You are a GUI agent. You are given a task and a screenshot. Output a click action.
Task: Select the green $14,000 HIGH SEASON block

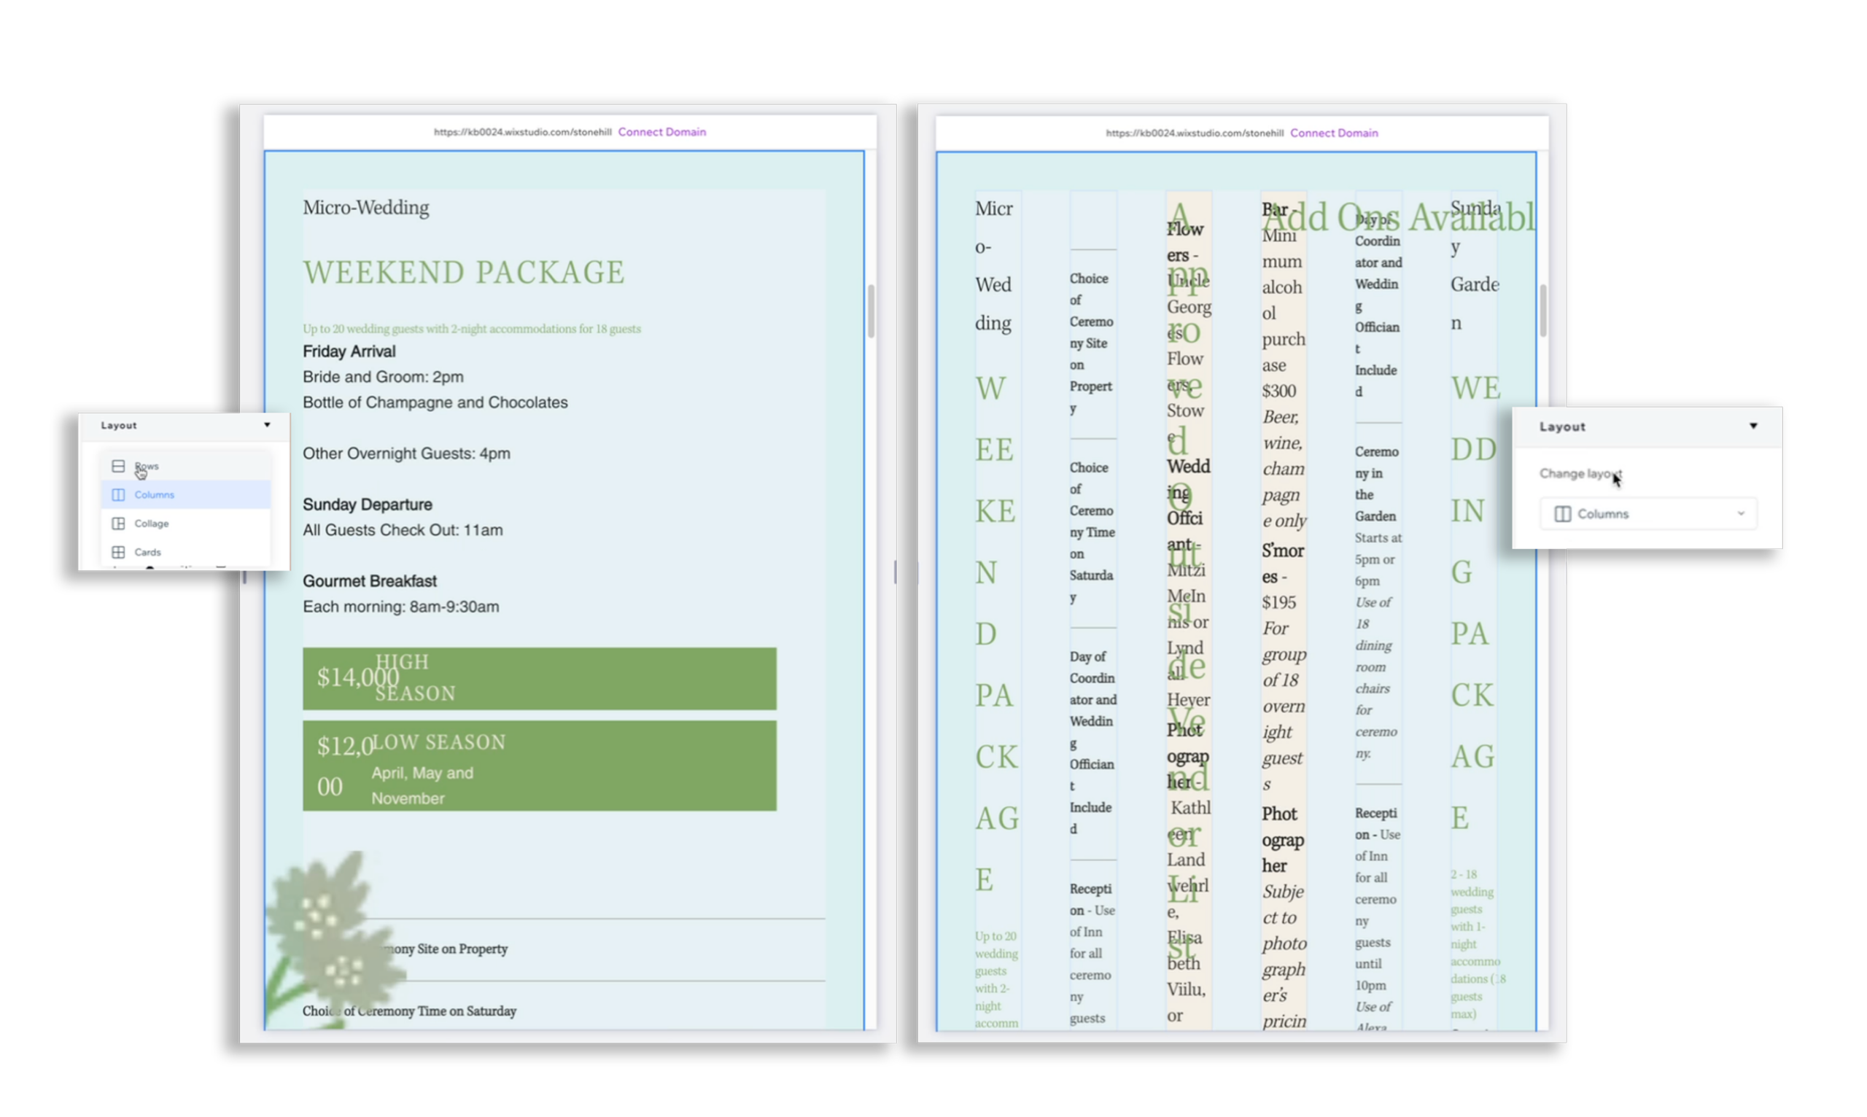coord(539,677)
